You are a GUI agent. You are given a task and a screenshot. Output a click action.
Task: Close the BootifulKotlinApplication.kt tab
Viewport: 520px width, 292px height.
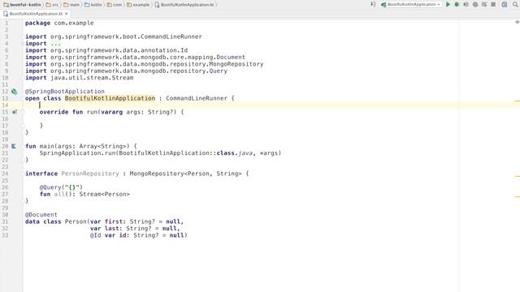point(67,14)
